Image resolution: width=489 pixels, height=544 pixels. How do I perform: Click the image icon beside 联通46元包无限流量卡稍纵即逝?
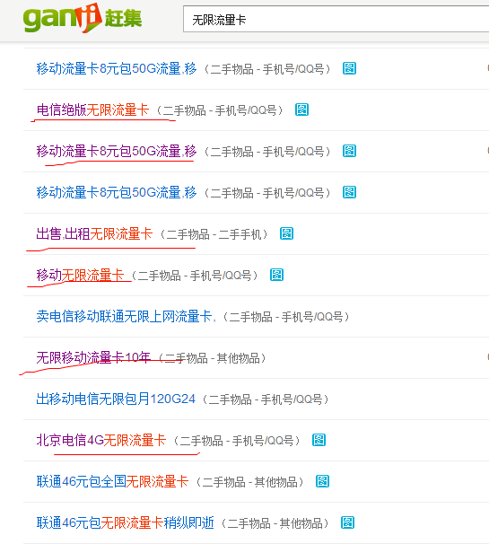347,522
